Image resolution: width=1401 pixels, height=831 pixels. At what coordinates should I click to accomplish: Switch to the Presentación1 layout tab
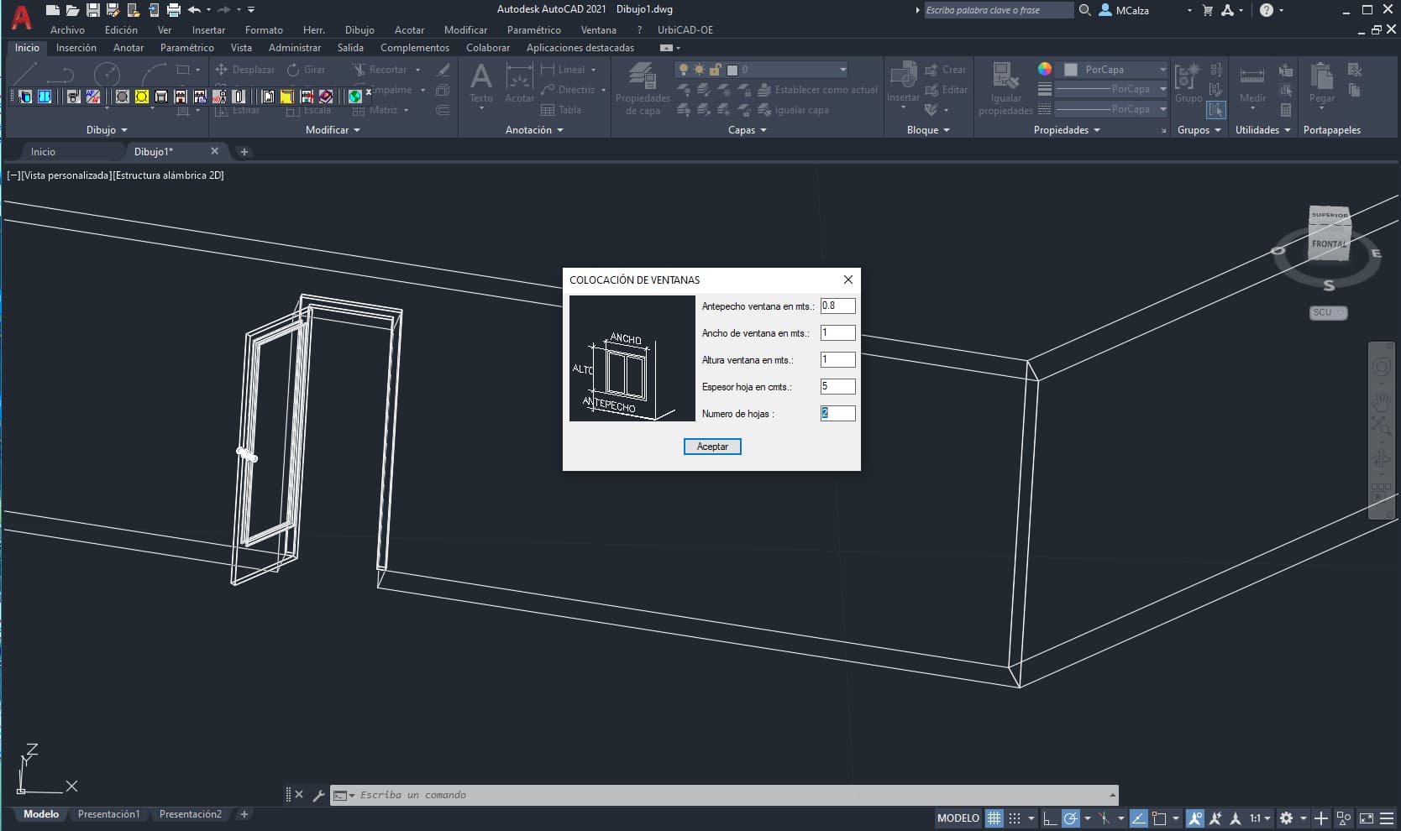pos(109,814)
